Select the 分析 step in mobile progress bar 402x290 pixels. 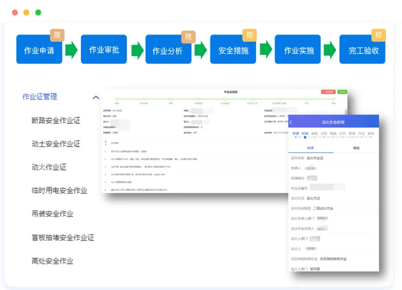pos(324,133)
